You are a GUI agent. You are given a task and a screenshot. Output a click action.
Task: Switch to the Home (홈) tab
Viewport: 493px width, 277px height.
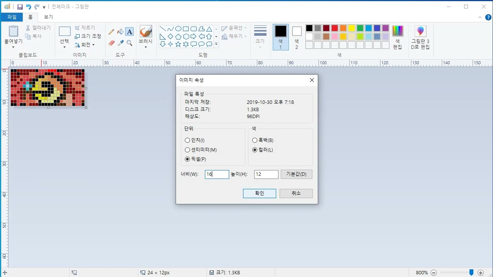click(30, 17)
